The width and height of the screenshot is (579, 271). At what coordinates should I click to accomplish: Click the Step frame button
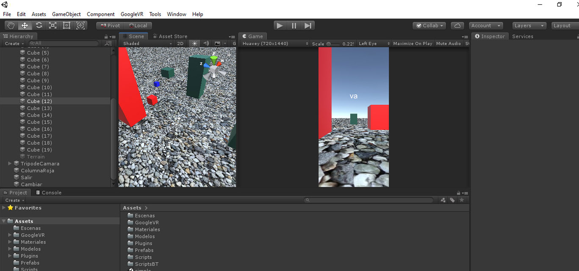308,25
